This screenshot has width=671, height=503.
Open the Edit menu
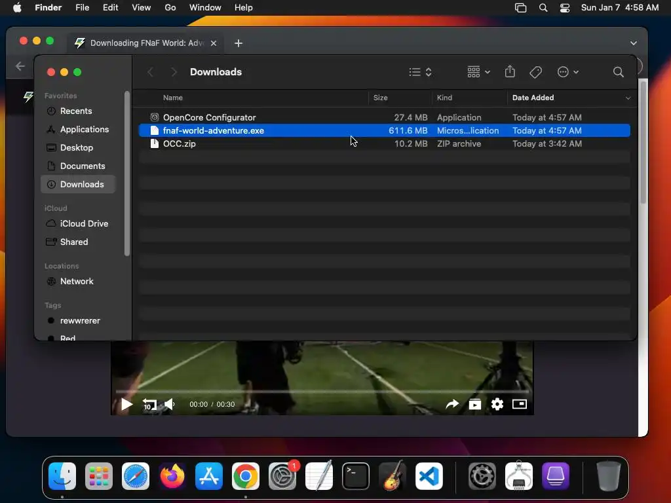pos(110,8)
